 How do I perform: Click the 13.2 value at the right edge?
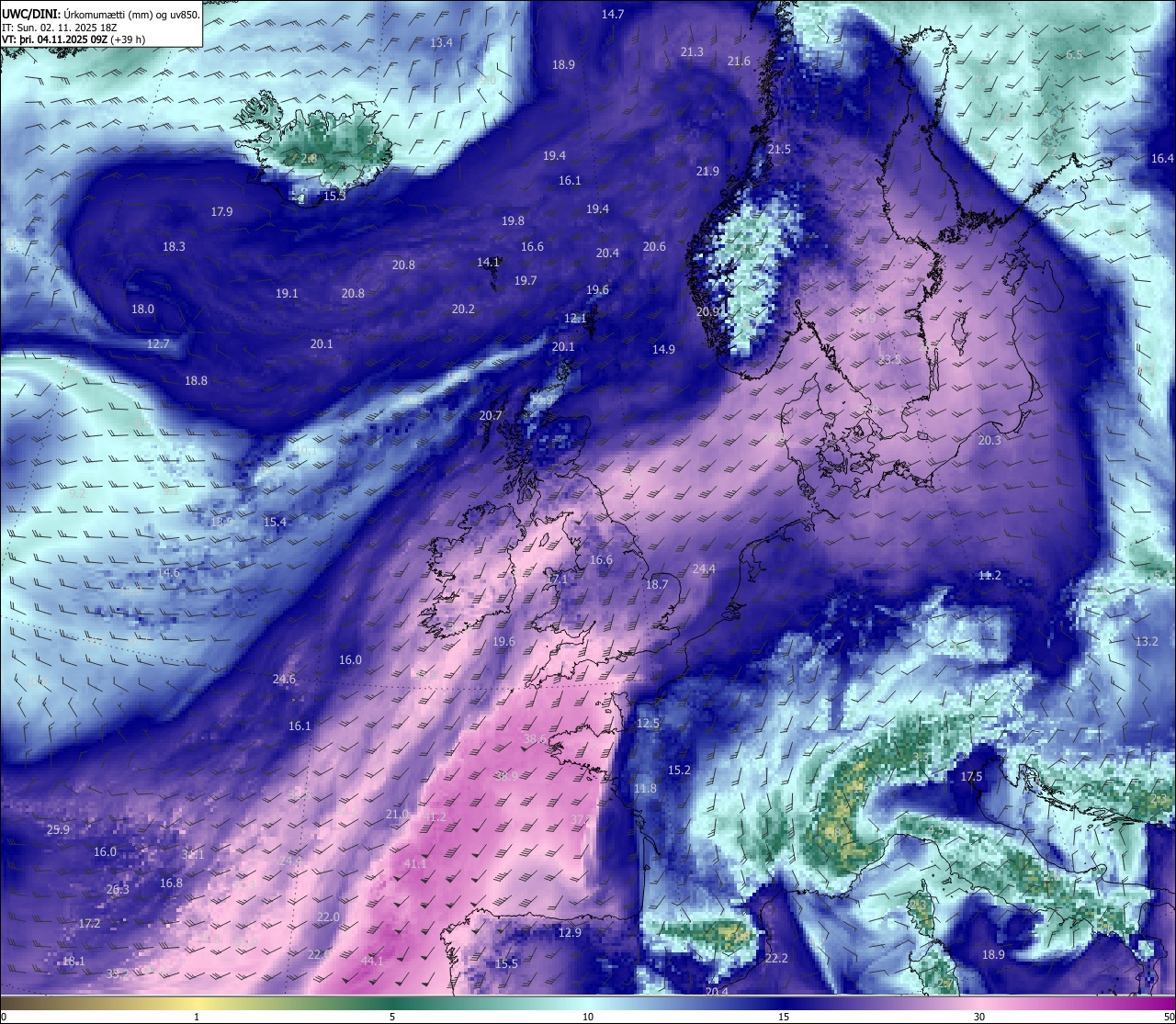tap(1147, 641)
